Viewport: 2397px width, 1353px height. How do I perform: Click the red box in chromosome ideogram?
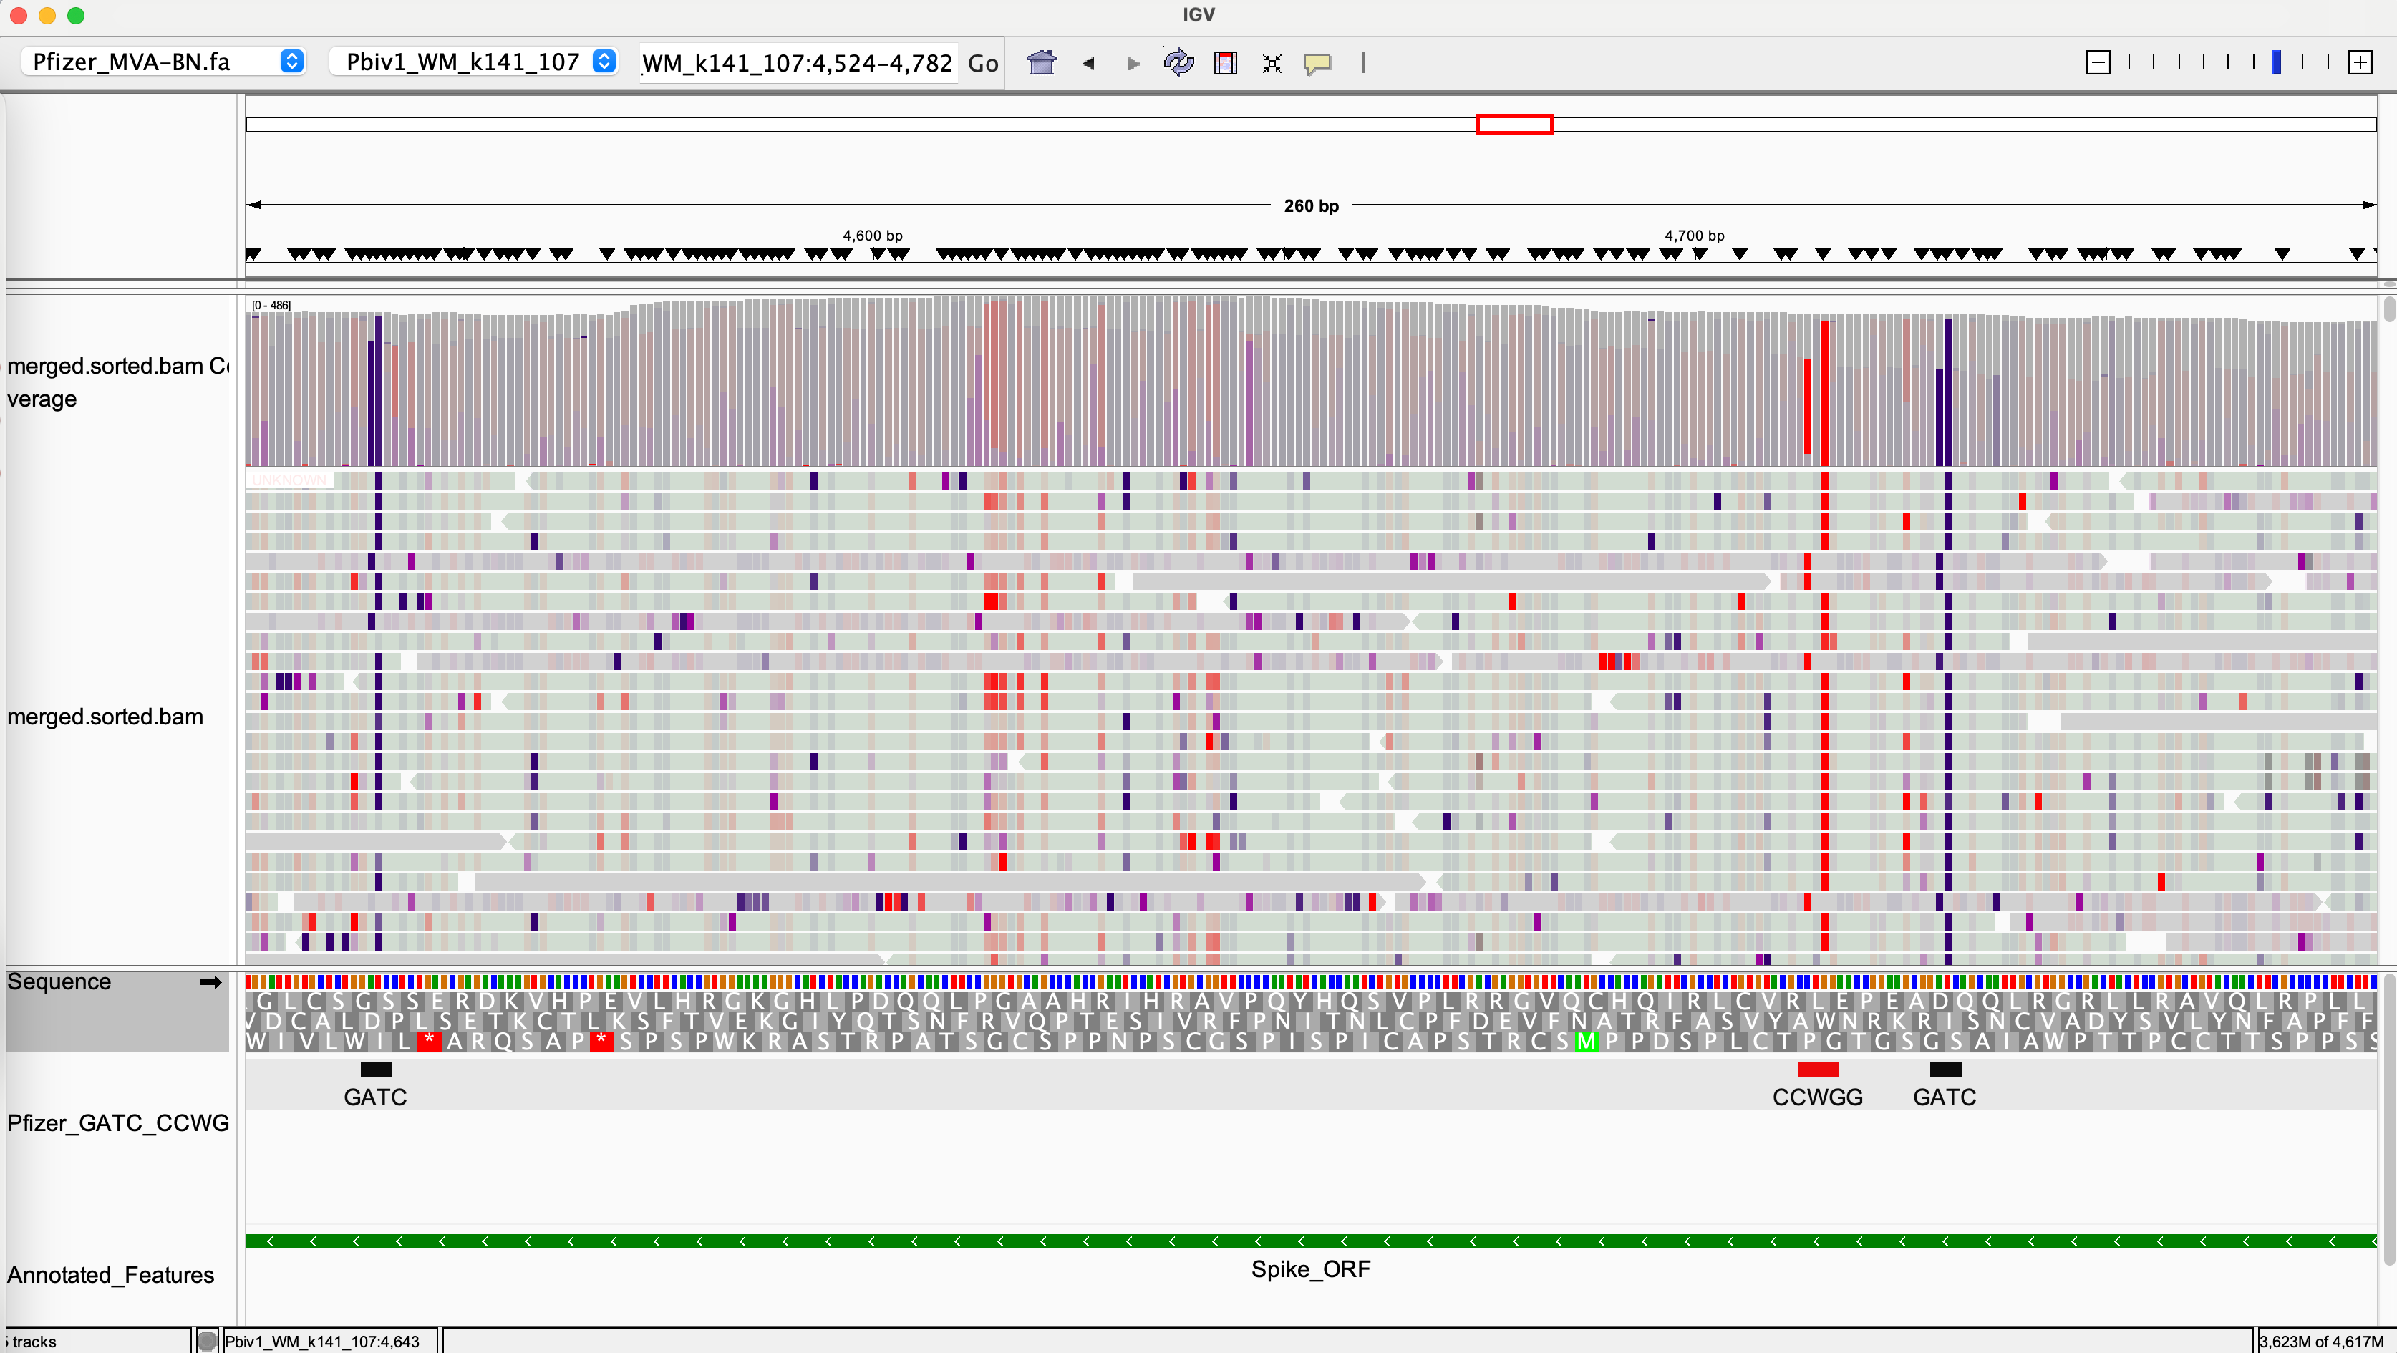[x=1514, y=125]
